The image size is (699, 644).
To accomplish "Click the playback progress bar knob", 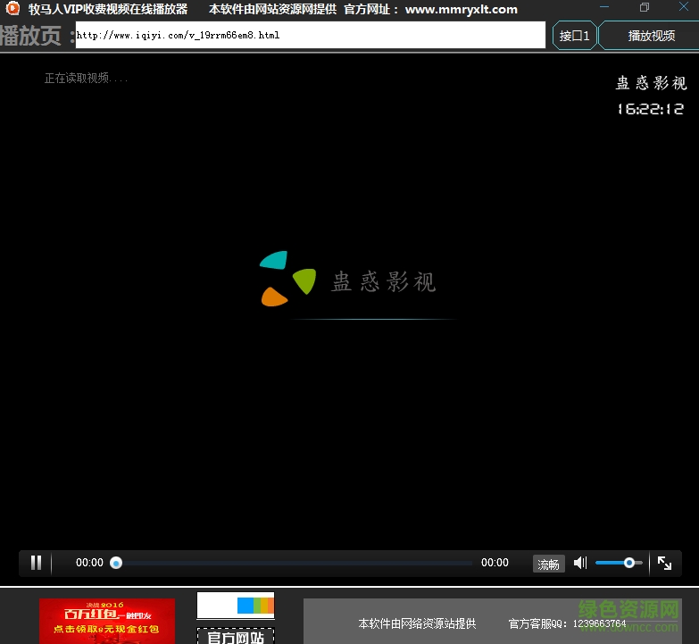I will [x=116, y=563].
